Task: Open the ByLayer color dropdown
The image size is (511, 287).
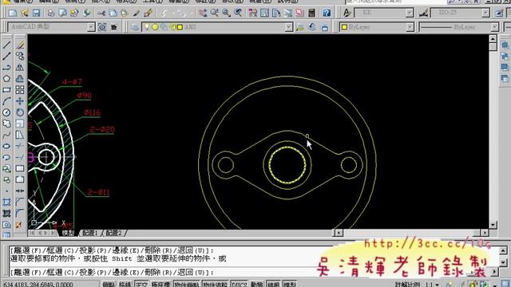Action: pos(410,27)
